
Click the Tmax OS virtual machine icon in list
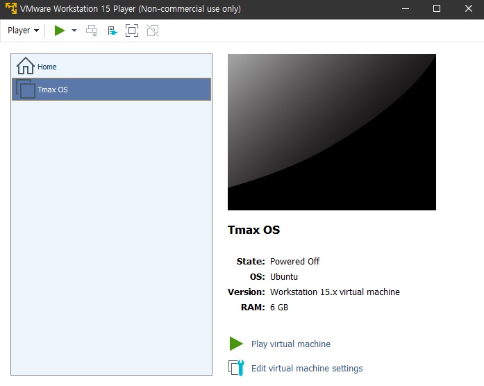coord(26,90)
